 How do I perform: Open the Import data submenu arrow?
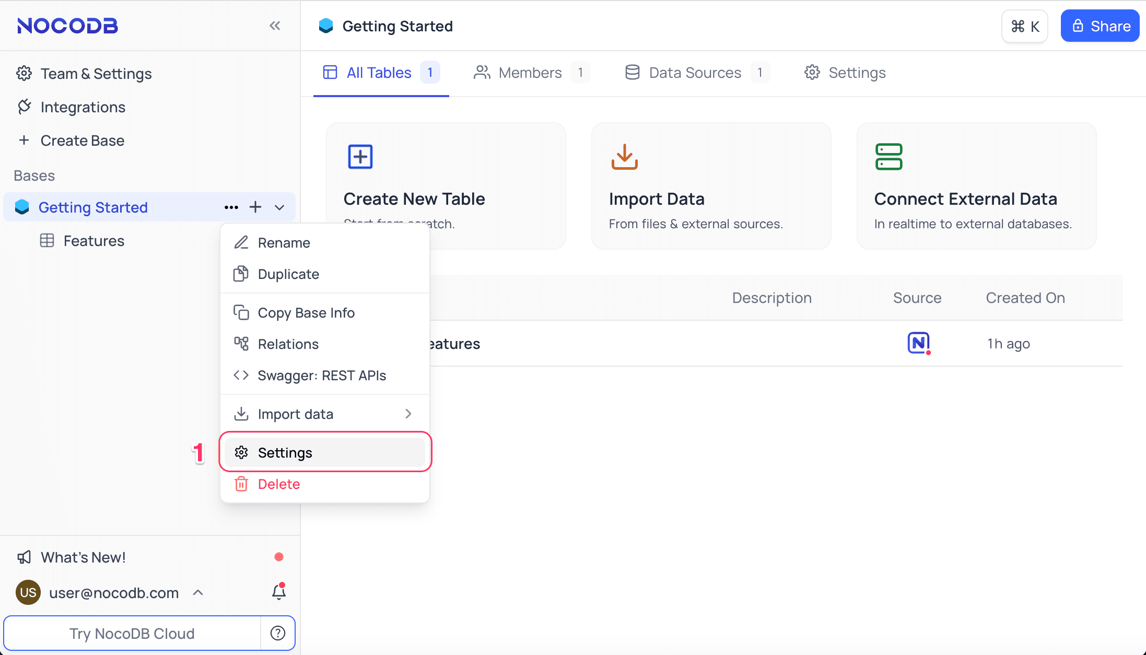pos(408,413)
